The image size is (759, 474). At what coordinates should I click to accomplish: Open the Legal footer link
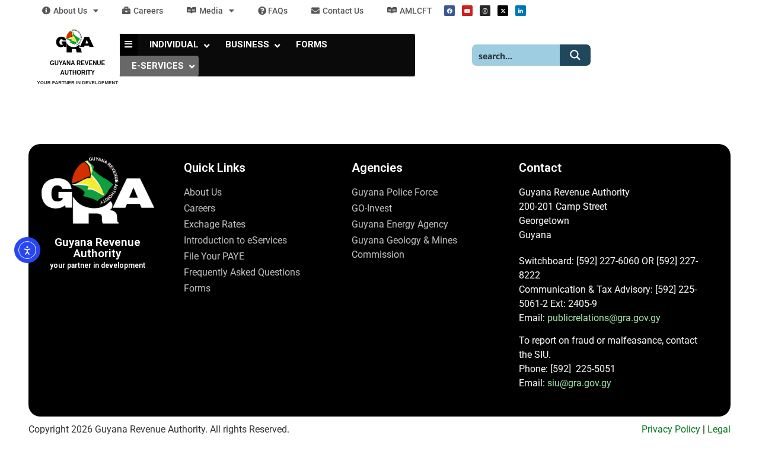tap(719, 430)
